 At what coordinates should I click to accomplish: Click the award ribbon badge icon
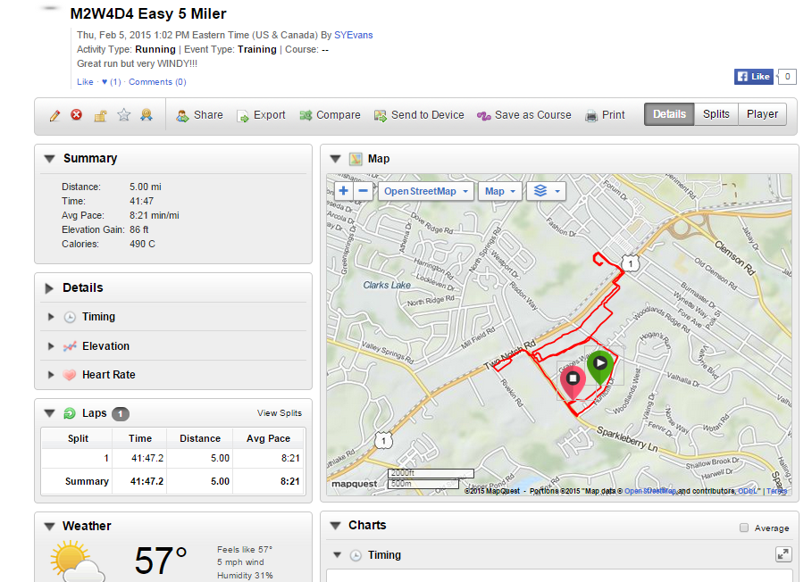click(x=146, y=115)
